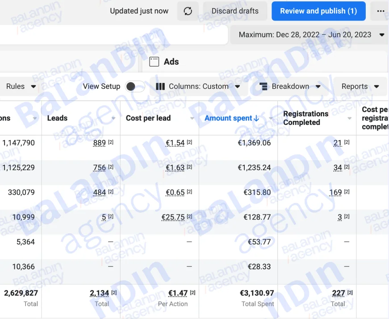Click the footnote [2] beside 889 leads
This screenshot has width=389, height=319.
(x=111, y=142)
